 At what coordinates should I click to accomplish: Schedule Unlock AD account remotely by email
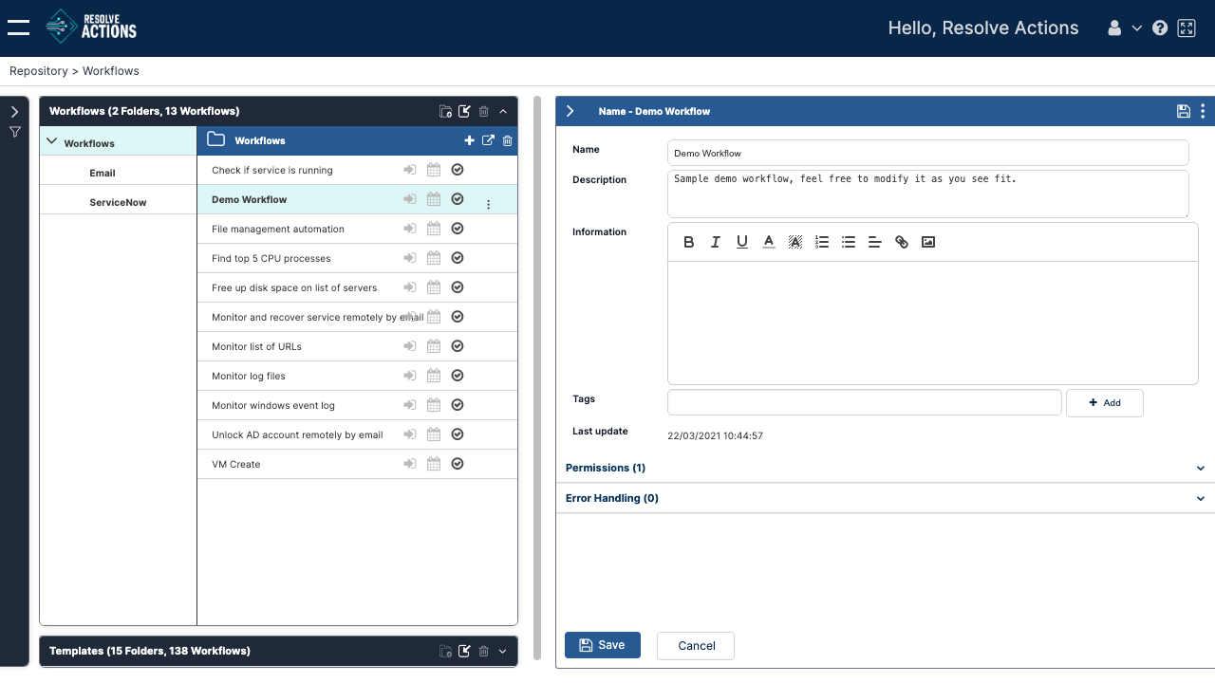pyautogui.click(x=434, y=434)
